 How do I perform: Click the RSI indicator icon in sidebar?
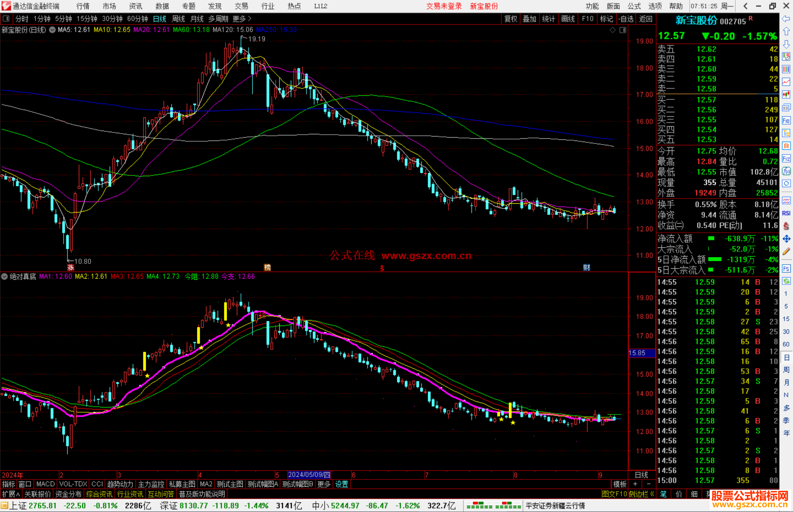(786, 213)
